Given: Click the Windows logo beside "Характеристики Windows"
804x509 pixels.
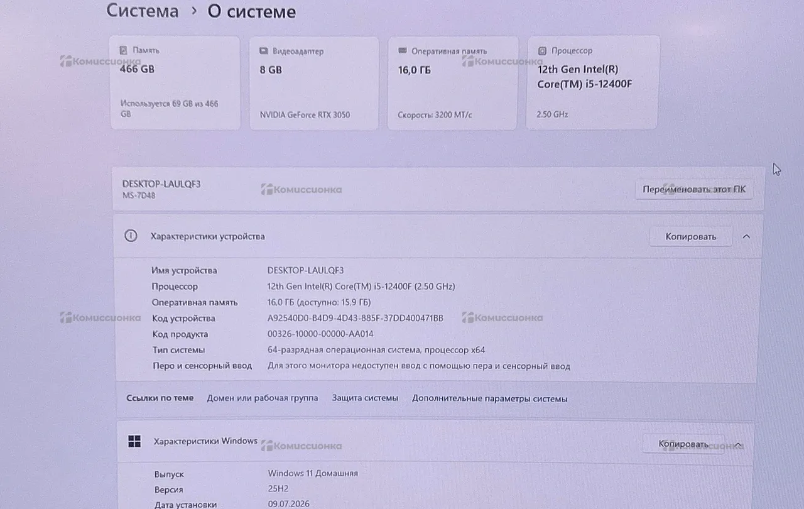Looking at the screenshot, I should click(x=134, y=441).
